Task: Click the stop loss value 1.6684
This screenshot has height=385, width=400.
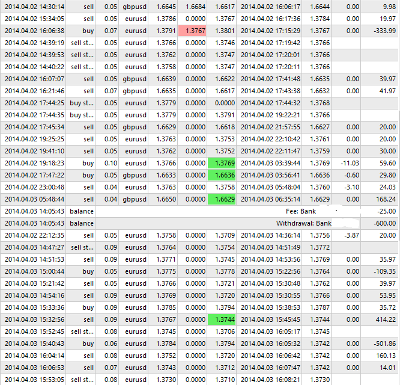Action: pyautogui.click(x=195, y=7)
